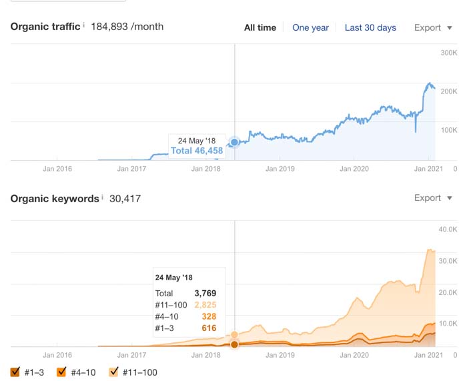Click the #4–10 value 328 in tooltip
467x381 pixels.
(x=209, y=317)
